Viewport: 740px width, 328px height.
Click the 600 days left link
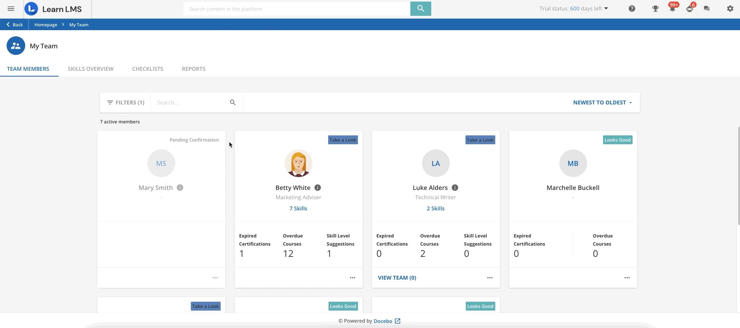[x=586, y=9]
